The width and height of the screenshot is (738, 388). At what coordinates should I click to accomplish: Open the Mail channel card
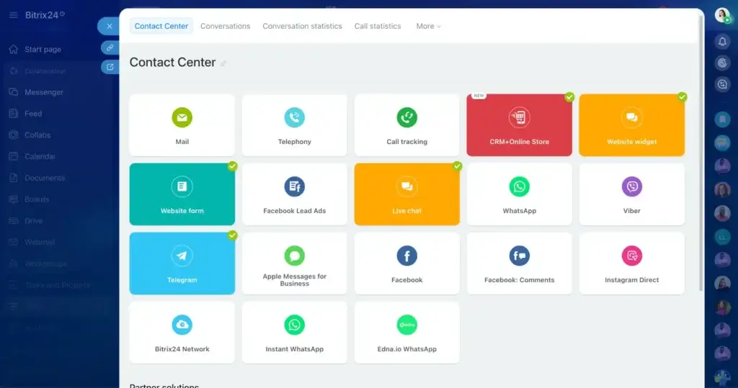(x=182, y=125)
